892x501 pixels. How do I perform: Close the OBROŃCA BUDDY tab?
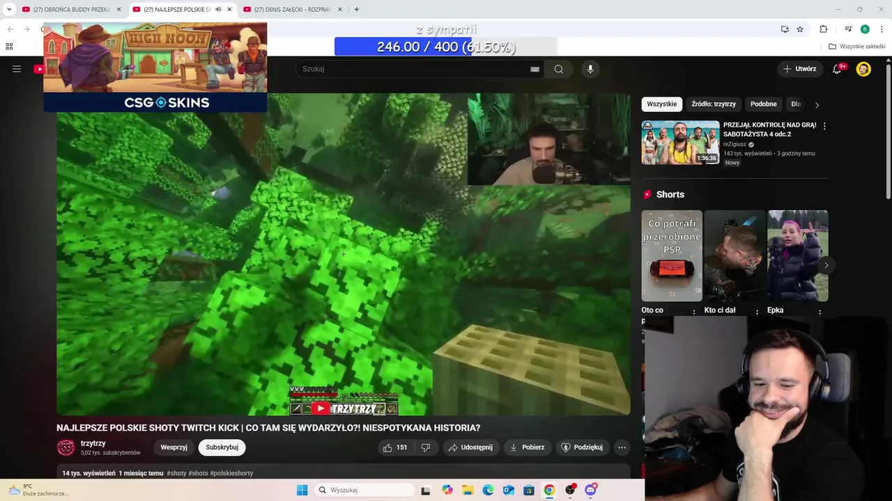coord(118,10)
